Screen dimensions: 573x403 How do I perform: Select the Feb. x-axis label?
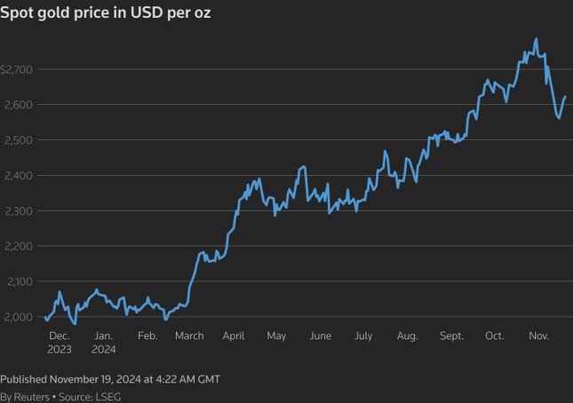coord(147,336)
